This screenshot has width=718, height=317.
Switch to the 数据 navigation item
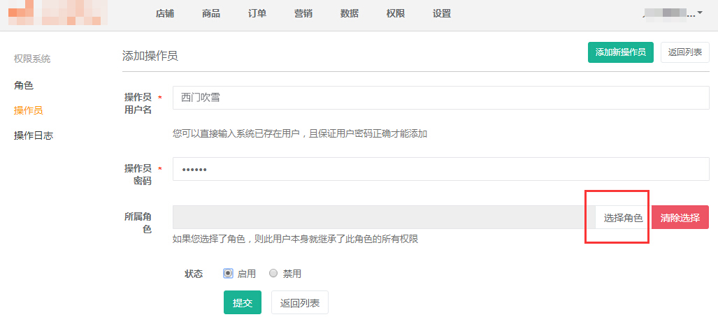tap(350, 14)
